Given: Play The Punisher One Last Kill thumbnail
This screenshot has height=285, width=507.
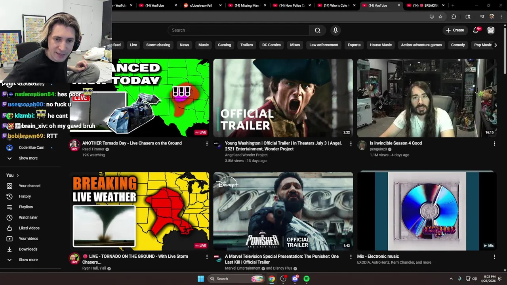Looking at the screenshot, I should pos(283,211).
